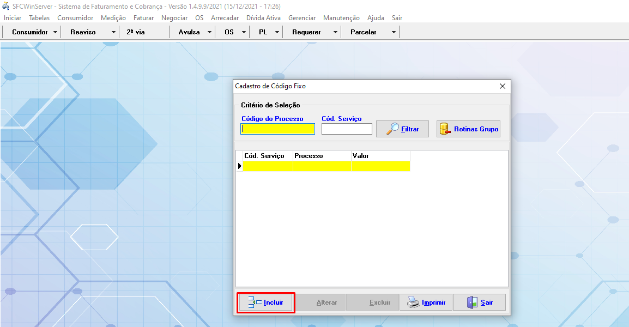The width and height of the screenshot is (629, 327).
Task: Click the Sair door icon
Action: 472,302
